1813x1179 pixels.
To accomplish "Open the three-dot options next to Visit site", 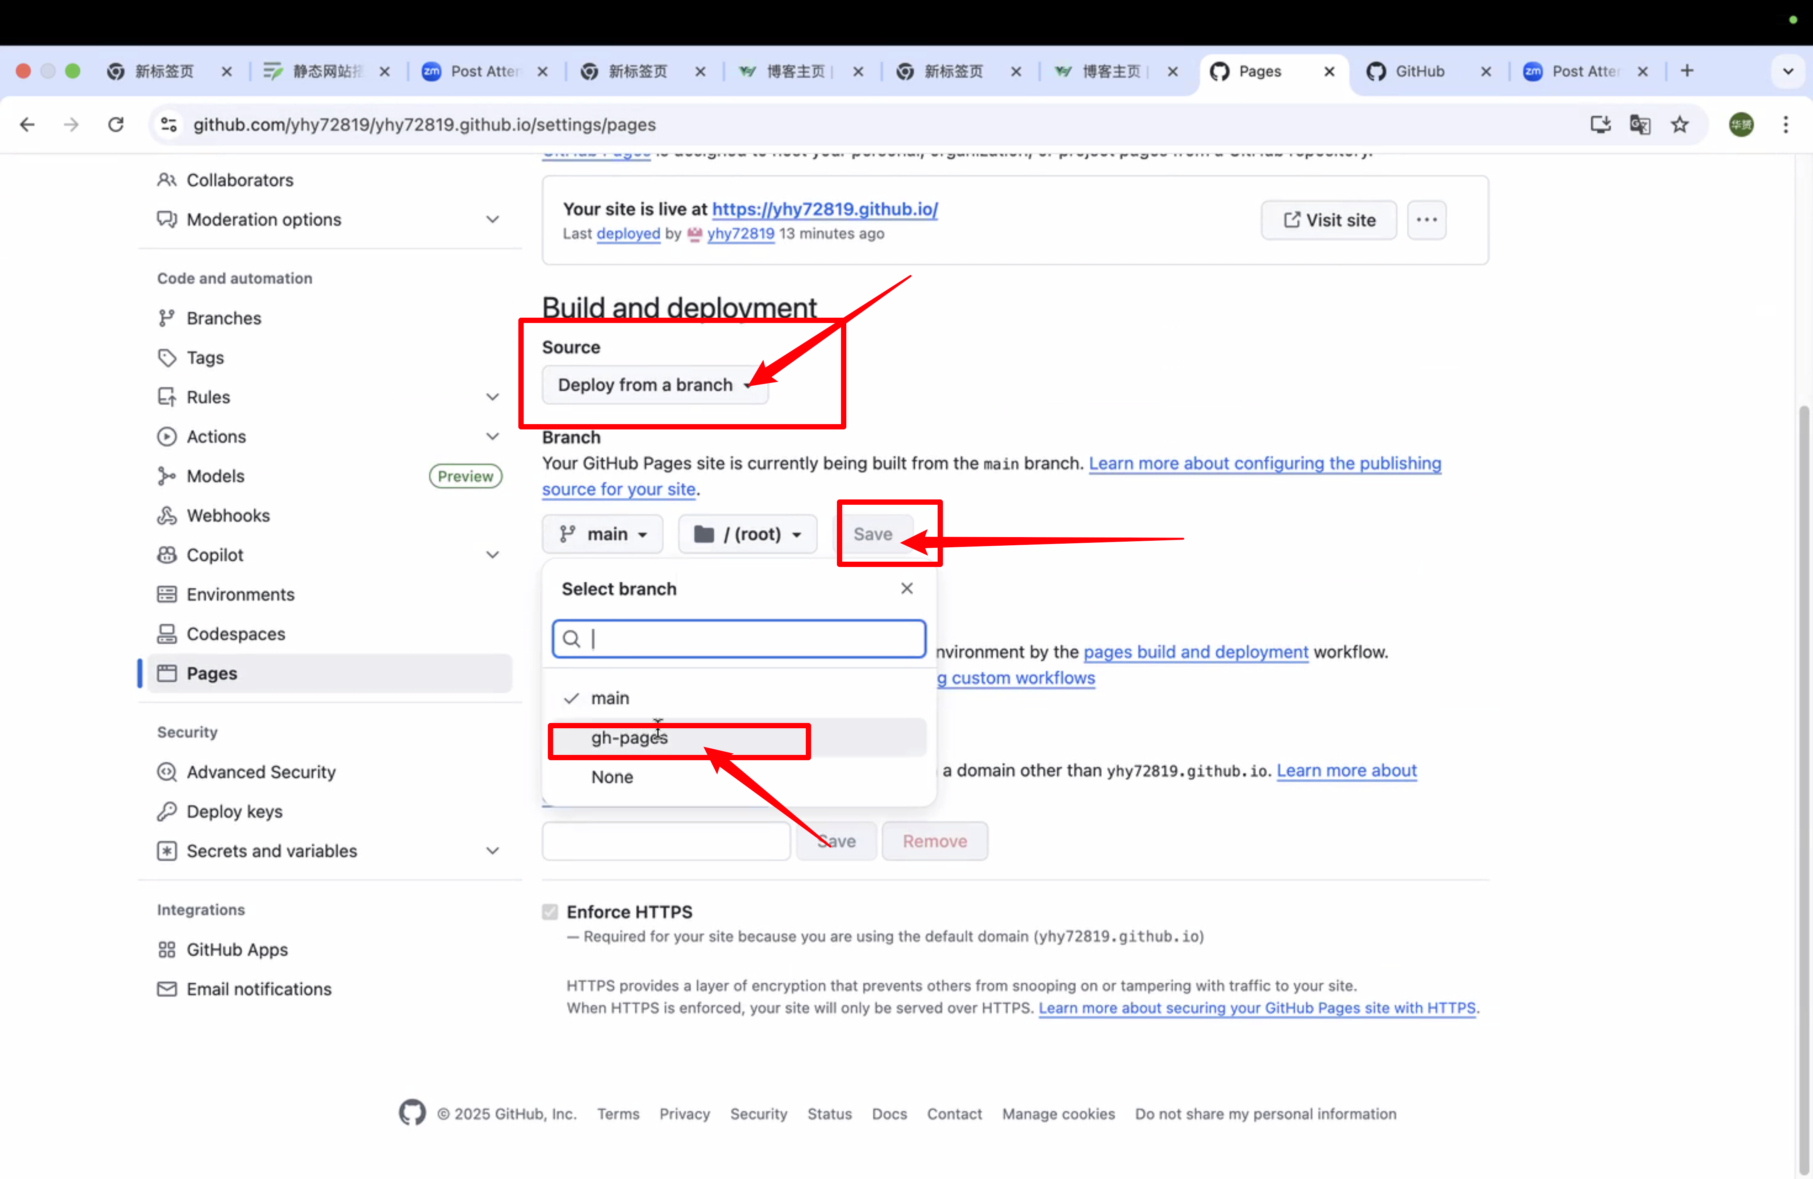I will 1427,220.
